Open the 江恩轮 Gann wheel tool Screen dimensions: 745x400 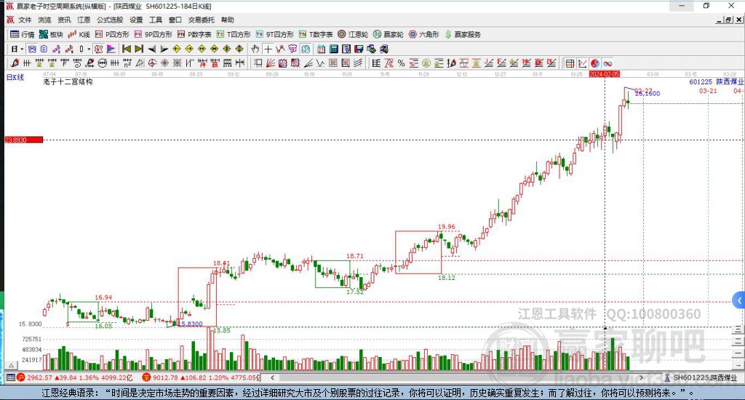coord(353,34)
